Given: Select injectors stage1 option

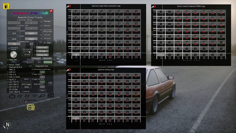Looking at the screenshot, I should tap(31, 39).
